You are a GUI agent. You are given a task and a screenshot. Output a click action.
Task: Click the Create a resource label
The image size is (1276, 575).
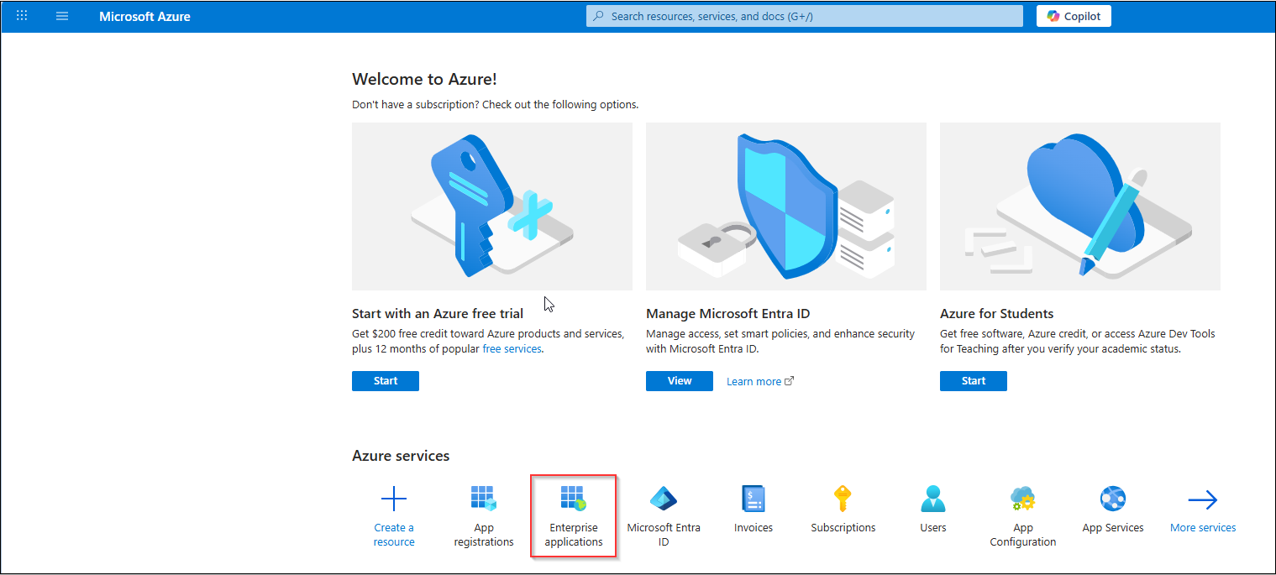coord(394,535)
